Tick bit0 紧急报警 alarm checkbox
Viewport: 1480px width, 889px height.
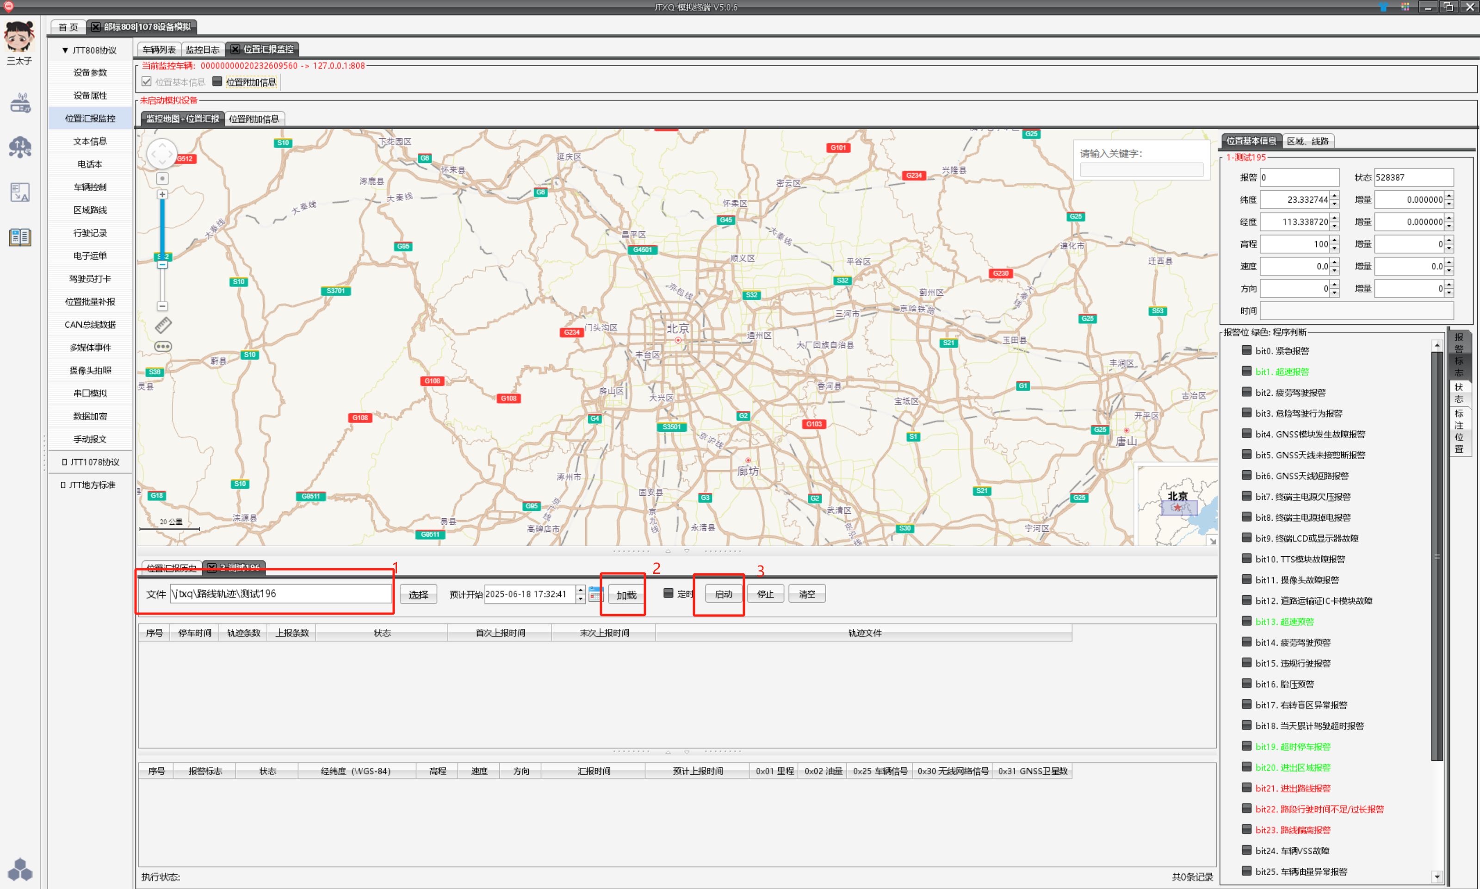pyautogui.click(x=1246, y=350)
